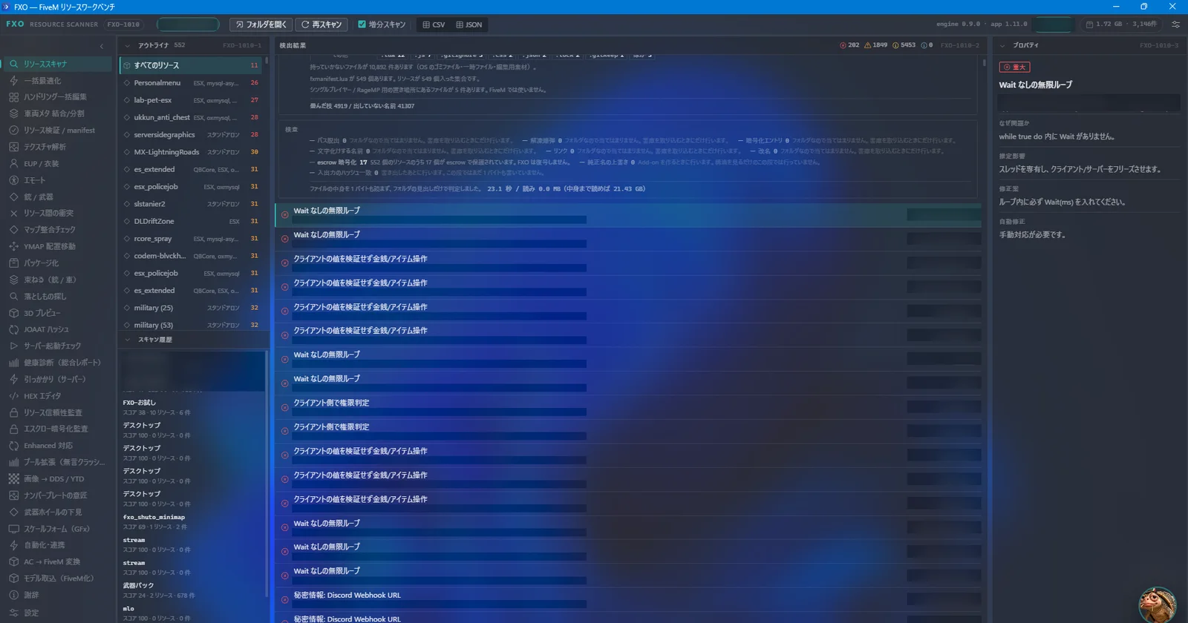The width and height of the screenshot is (1188, 623).
Task: Open the settings sliders icon in top bar
Action: (x=1175, y=24)
